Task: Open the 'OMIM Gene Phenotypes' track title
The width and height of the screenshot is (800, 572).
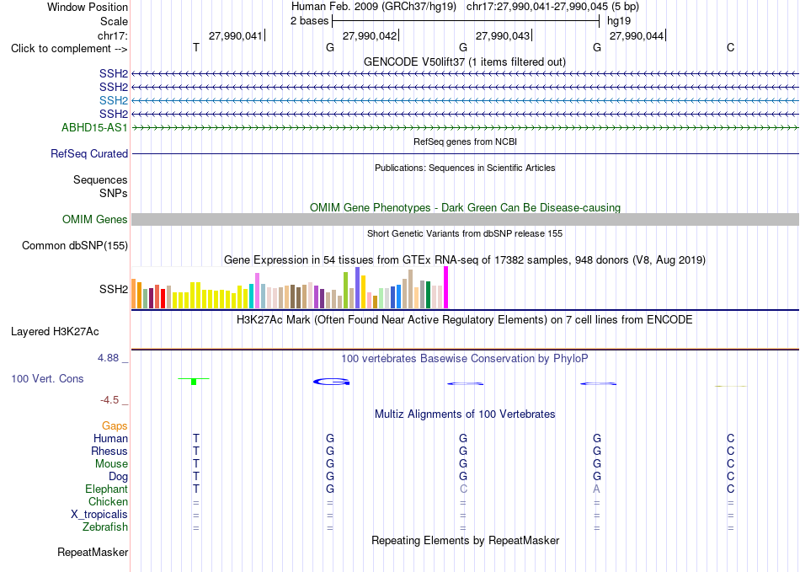Action: pyautogui.click(x=466, y=208)
